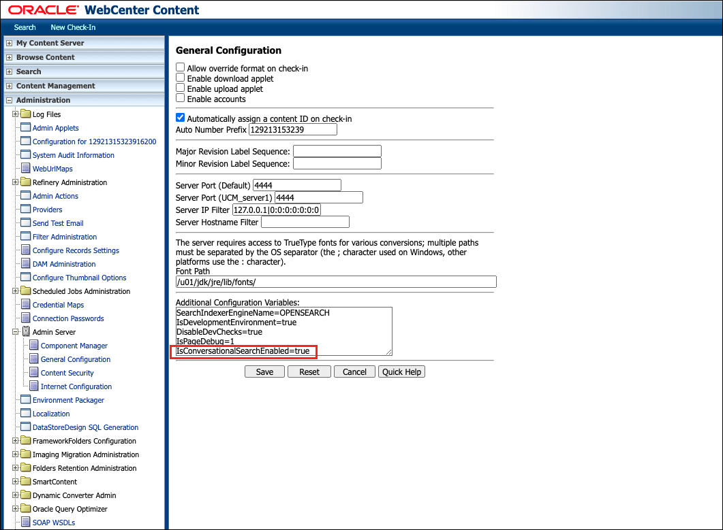
Task: Click the Server IP Filter field
Action: (x=277, y=210)
